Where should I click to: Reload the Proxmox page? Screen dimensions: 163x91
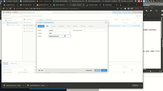tap(10, 9)
